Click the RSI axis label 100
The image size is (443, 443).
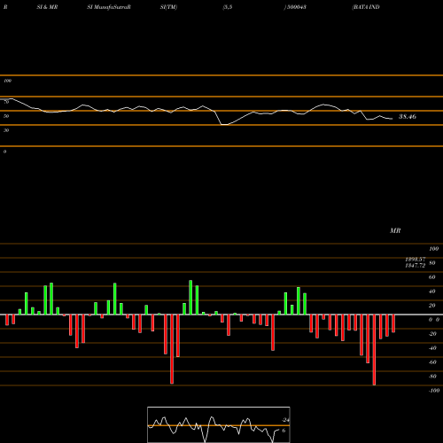coord(7,81)
